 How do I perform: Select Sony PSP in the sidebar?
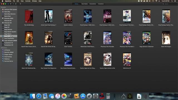click(x=9, y=36)
